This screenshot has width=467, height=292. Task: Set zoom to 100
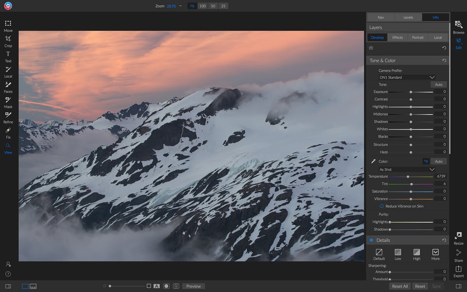tap(202, 6)
